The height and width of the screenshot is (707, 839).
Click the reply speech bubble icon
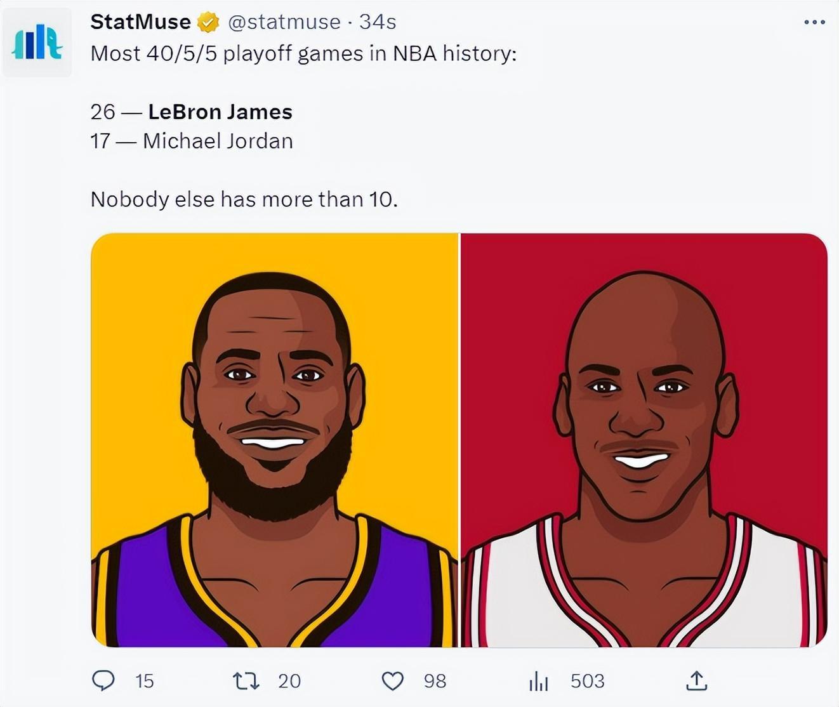pos(103,680)
